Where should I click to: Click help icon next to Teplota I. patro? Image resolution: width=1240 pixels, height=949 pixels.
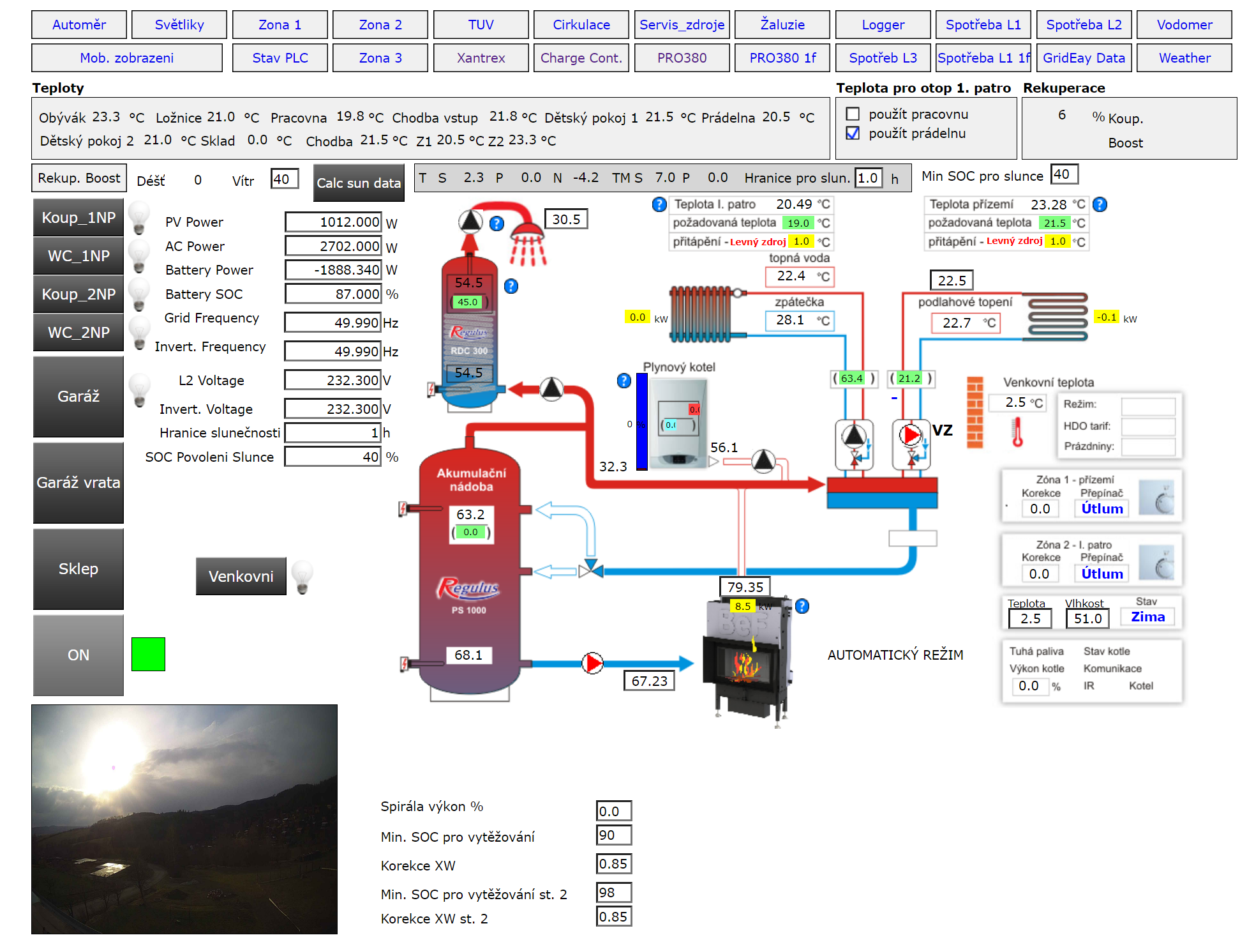(x=659, y=204)
